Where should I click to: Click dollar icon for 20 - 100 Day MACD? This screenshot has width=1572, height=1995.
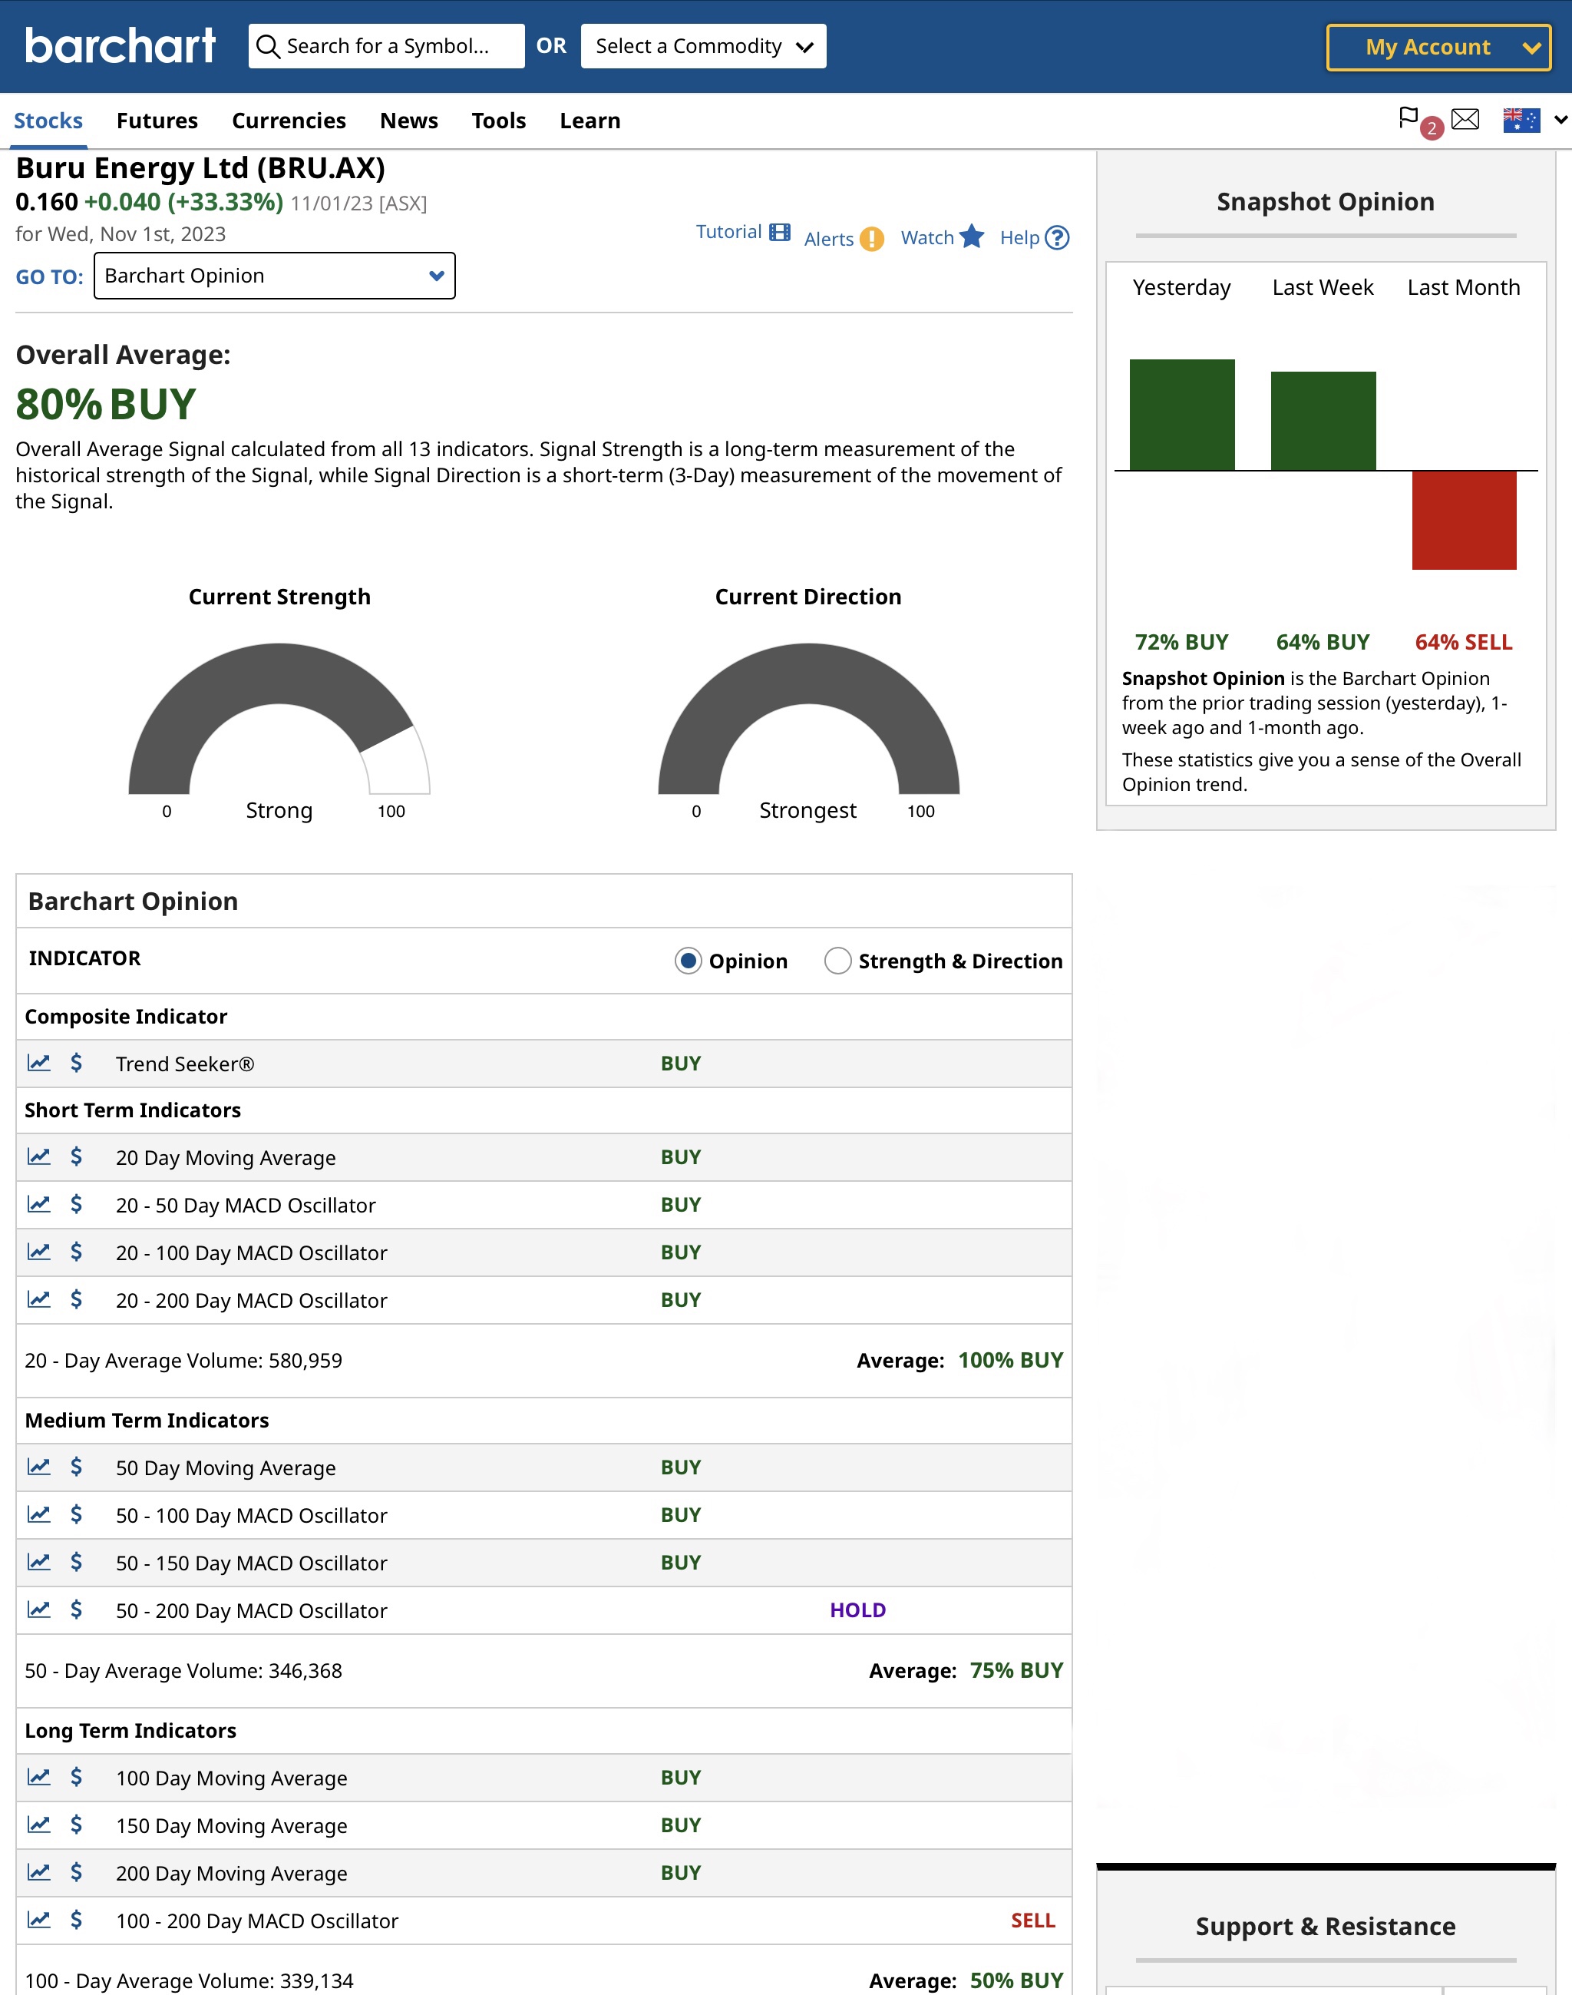coord(77,1252)
